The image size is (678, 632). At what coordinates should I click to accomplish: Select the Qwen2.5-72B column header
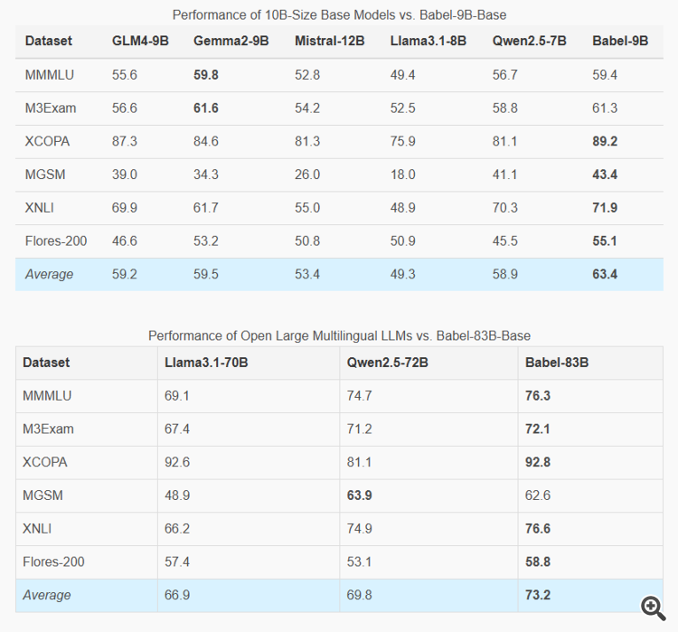(x=388, y=363)
